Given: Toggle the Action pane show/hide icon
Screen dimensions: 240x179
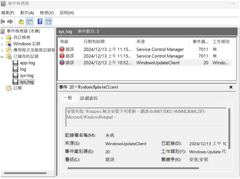Looking at the screenshot, I should 49,22.
